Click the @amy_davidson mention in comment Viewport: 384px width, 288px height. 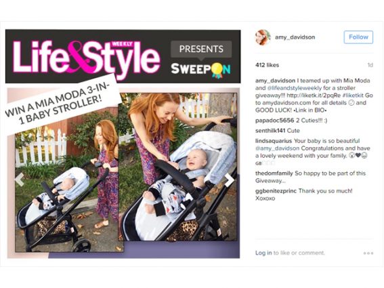point(277,148)
